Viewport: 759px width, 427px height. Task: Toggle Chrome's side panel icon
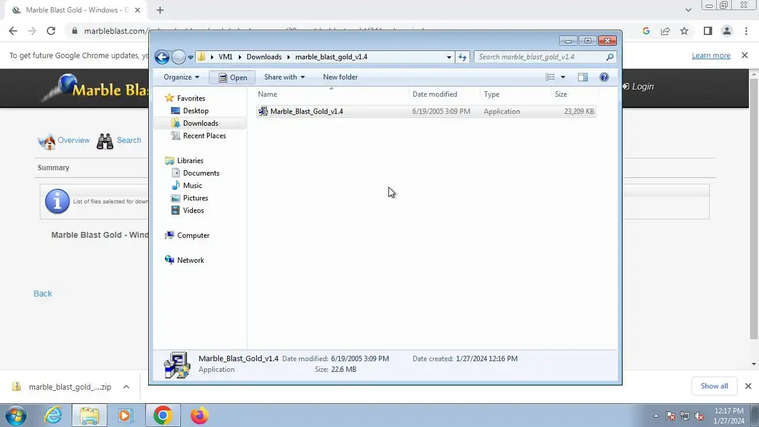click(707, 31)
